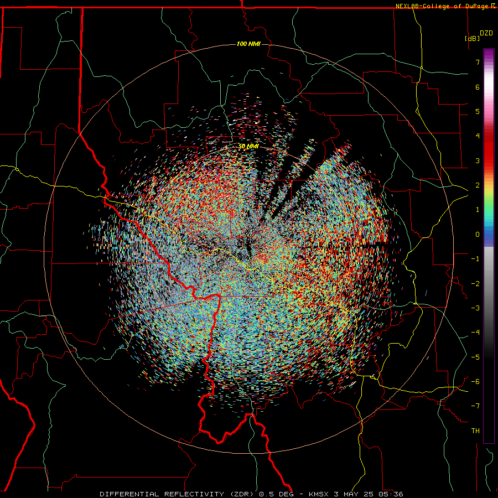498x498 pixels.
Task: Click the TH threshold label in legend
Action: 475,431
